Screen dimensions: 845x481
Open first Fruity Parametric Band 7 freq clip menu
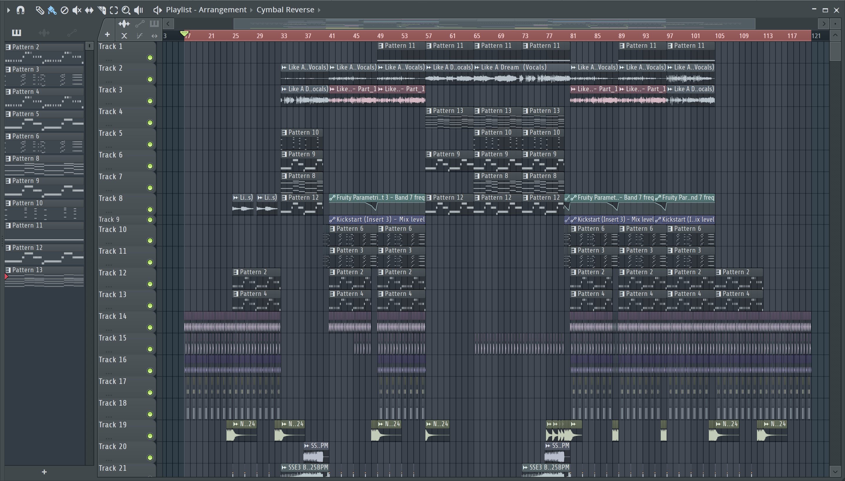coord(332,198)
